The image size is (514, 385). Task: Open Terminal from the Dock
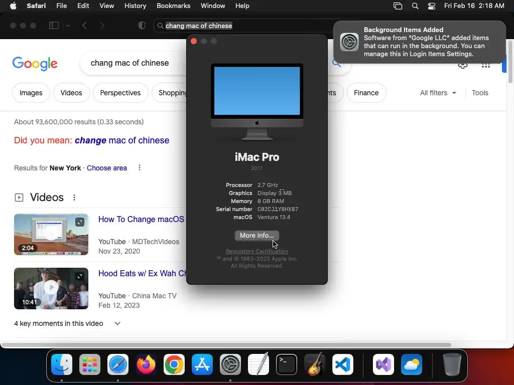click(287, 364)
